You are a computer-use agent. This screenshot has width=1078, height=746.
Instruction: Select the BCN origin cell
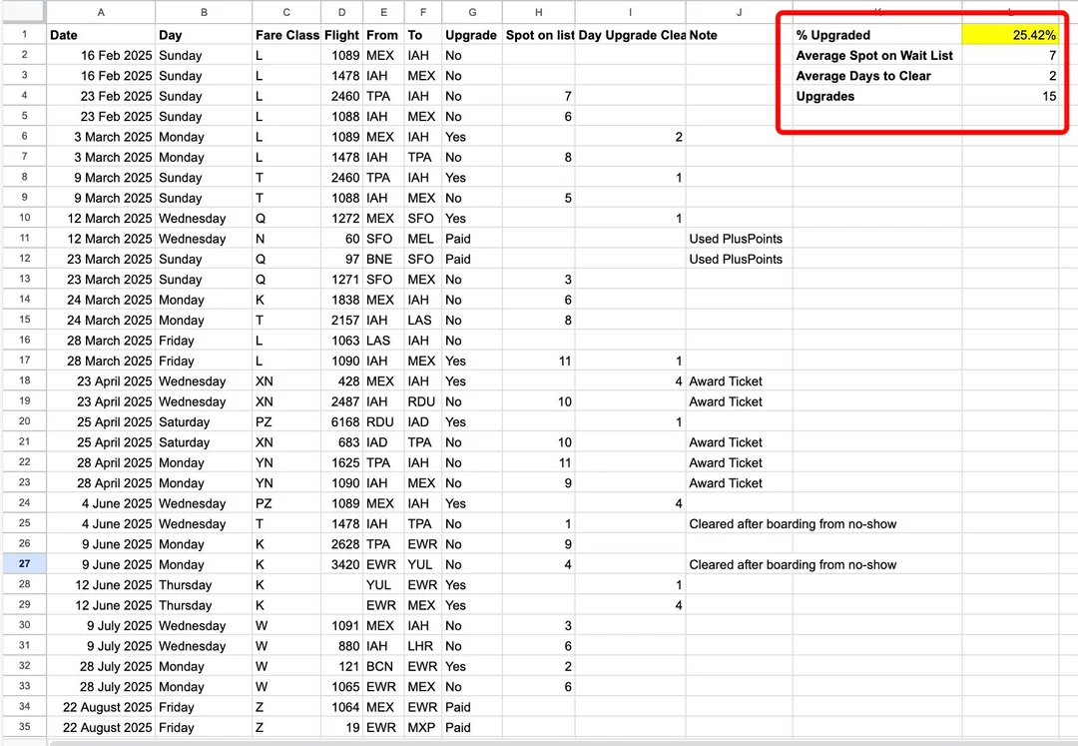click(x=382, y=666)
